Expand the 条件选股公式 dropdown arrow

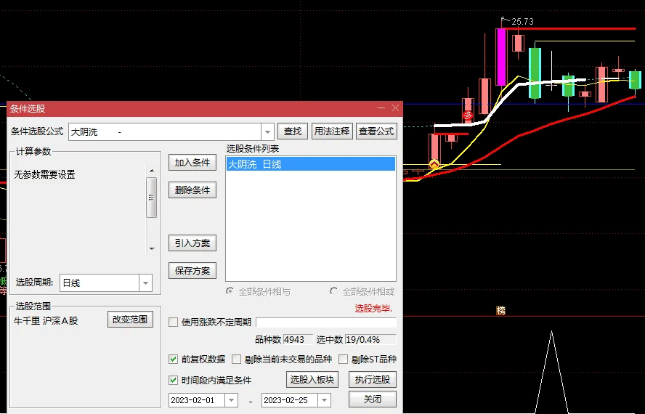[267, 132]
